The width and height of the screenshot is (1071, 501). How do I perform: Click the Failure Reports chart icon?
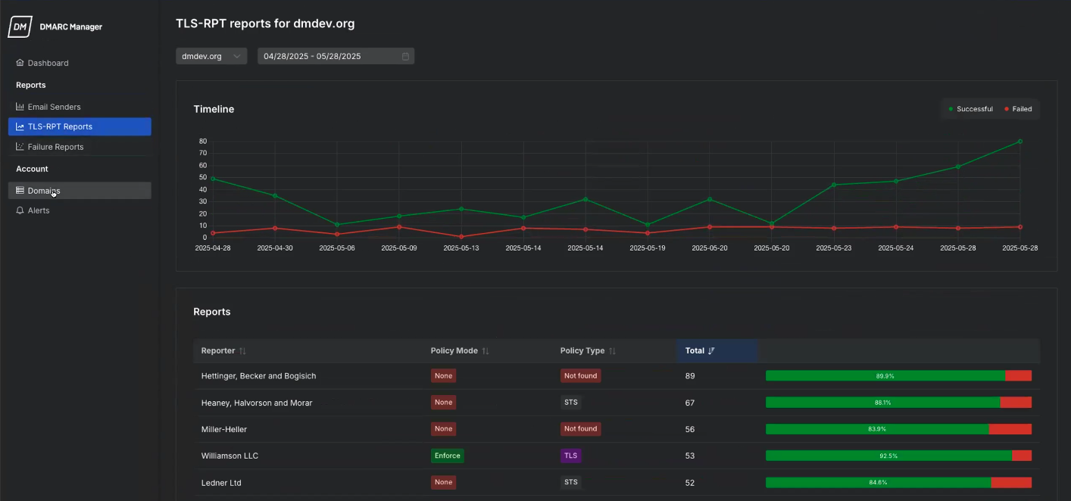20,147
